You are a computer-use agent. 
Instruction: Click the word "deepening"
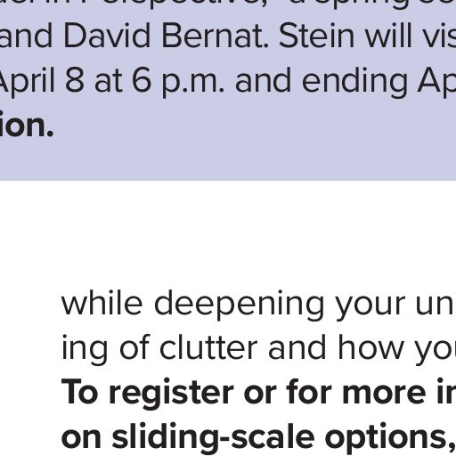(239, 304)
